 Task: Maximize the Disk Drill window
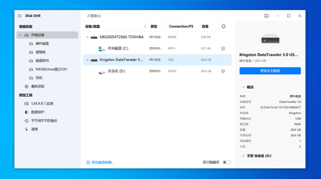(x=288, y=16)
